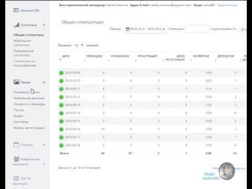
Task: Click green plus icon for 2016-05-14
Action: pos(61,113)
